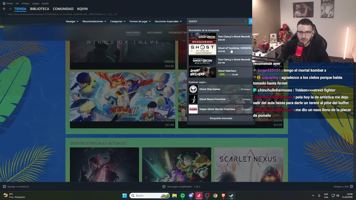
Task: Open Tom Clancy's Ghost Recon $39.99 result
Action: point(220,38)
